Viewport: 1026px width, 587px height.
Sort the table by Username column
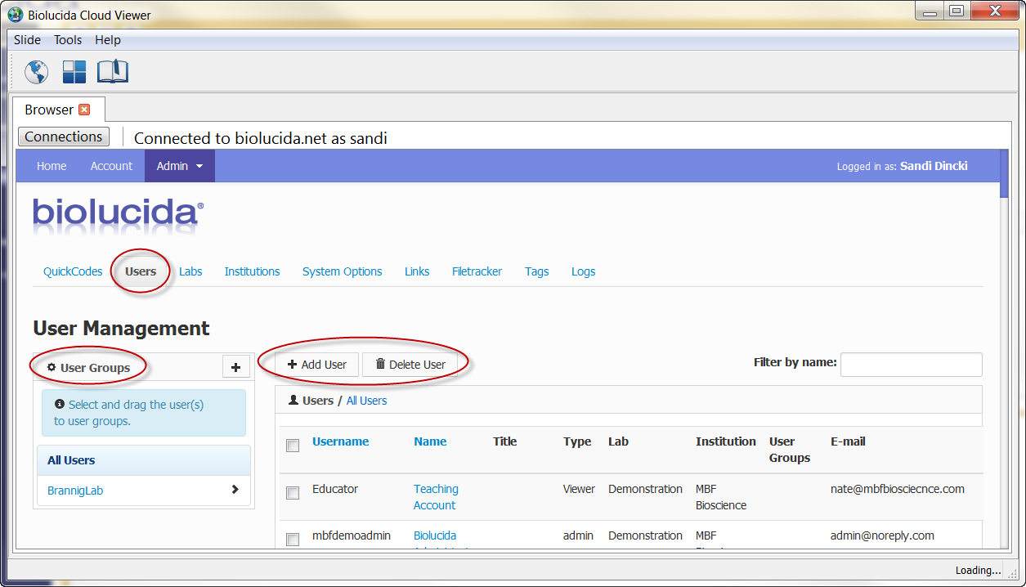[x=340, y=441]
